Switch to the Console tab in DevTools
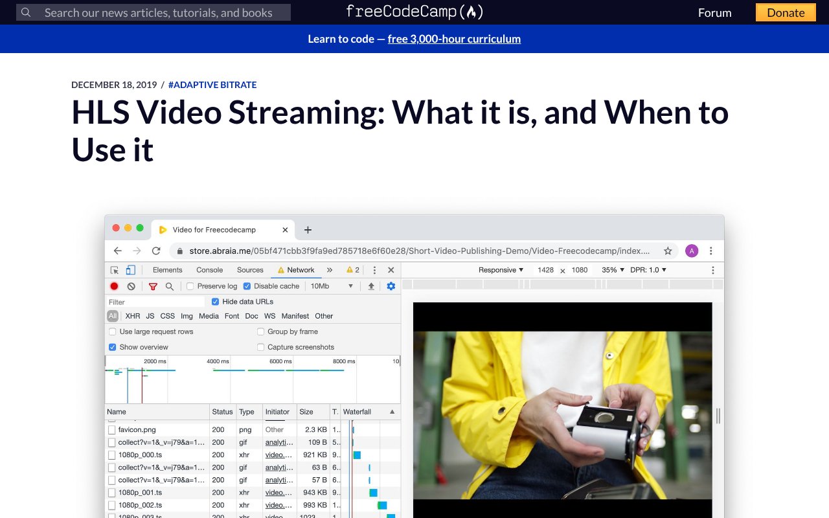 pos(209,270)
